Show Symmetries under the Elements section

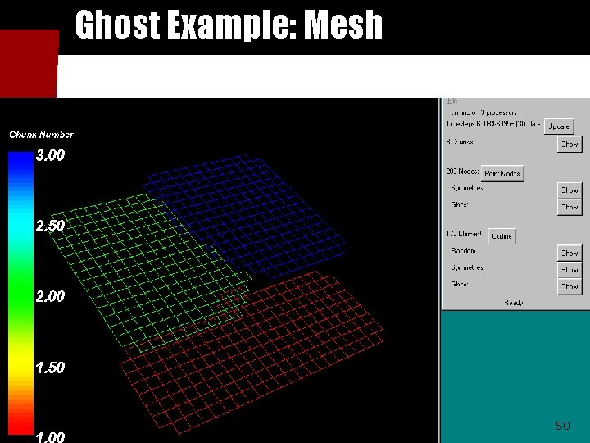[570, 270]
